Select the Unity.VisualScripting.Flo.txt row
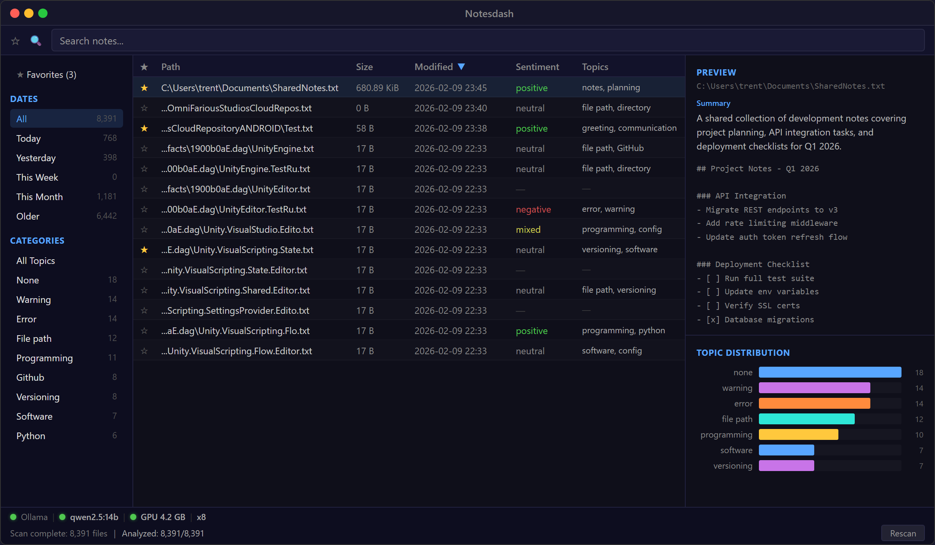935x545 pixels. pos(273,331)
